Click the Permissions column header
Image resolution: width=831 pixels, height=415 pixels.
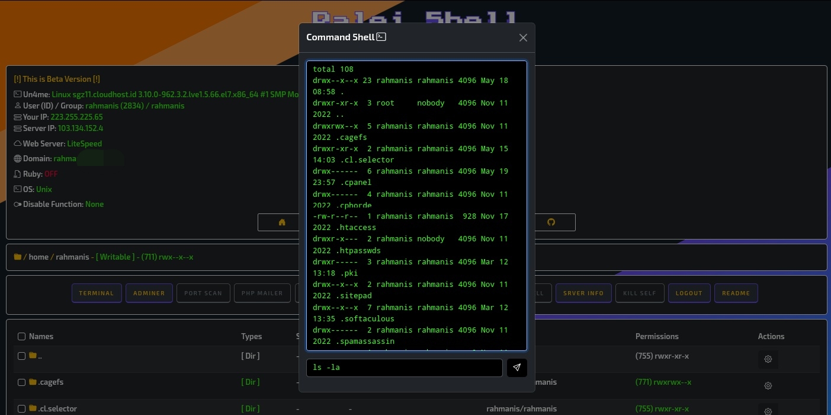click(657, 336)
